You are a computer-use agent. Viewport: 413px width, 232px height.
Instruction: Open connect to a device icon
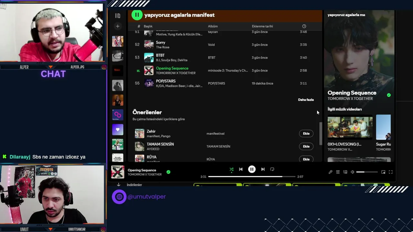pos(345,172)
